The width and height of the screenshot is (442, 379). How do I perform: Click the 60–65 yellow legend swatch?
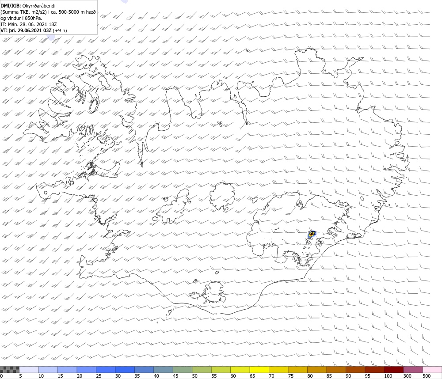tap(240, 370)
